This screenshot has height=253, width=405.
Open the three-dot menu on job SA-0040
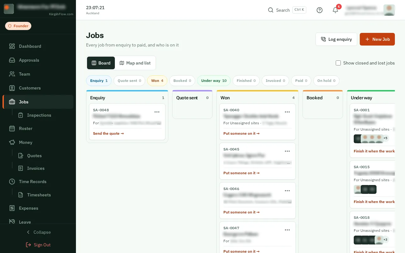click(287, 112)
